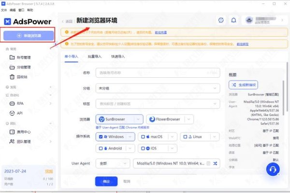Open the 帮助 menu
Screen dimensions: 290x193
30,10
